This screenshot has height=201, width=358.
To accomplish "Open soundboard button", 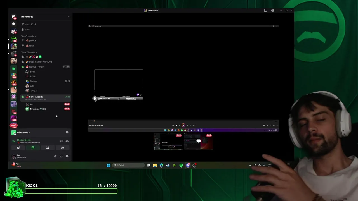I will (62, 148).
